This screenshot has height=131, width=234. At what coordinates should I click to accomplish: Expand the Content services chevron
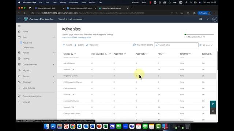tap(53, 64)
